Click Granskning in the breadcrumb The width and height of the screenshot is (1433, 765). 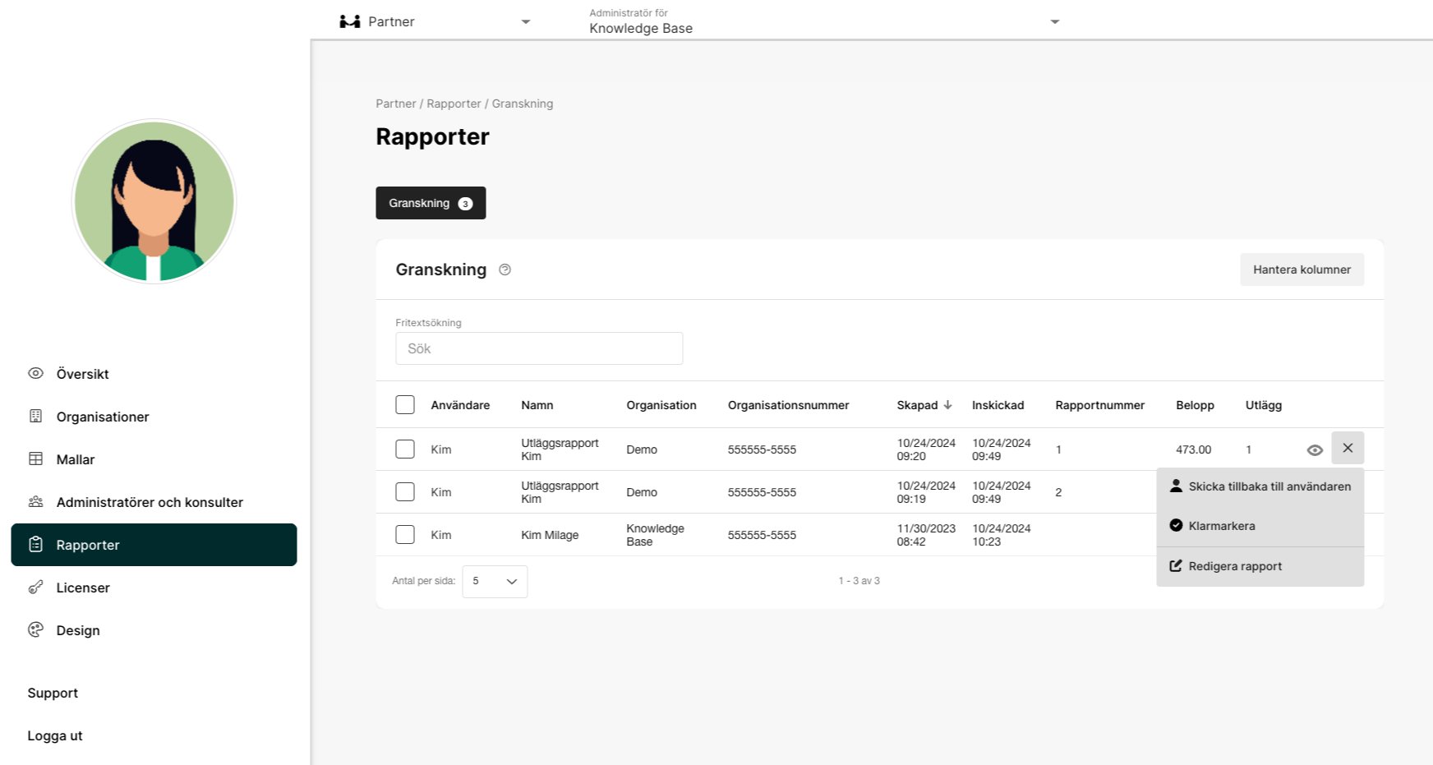tap(523, 104)
